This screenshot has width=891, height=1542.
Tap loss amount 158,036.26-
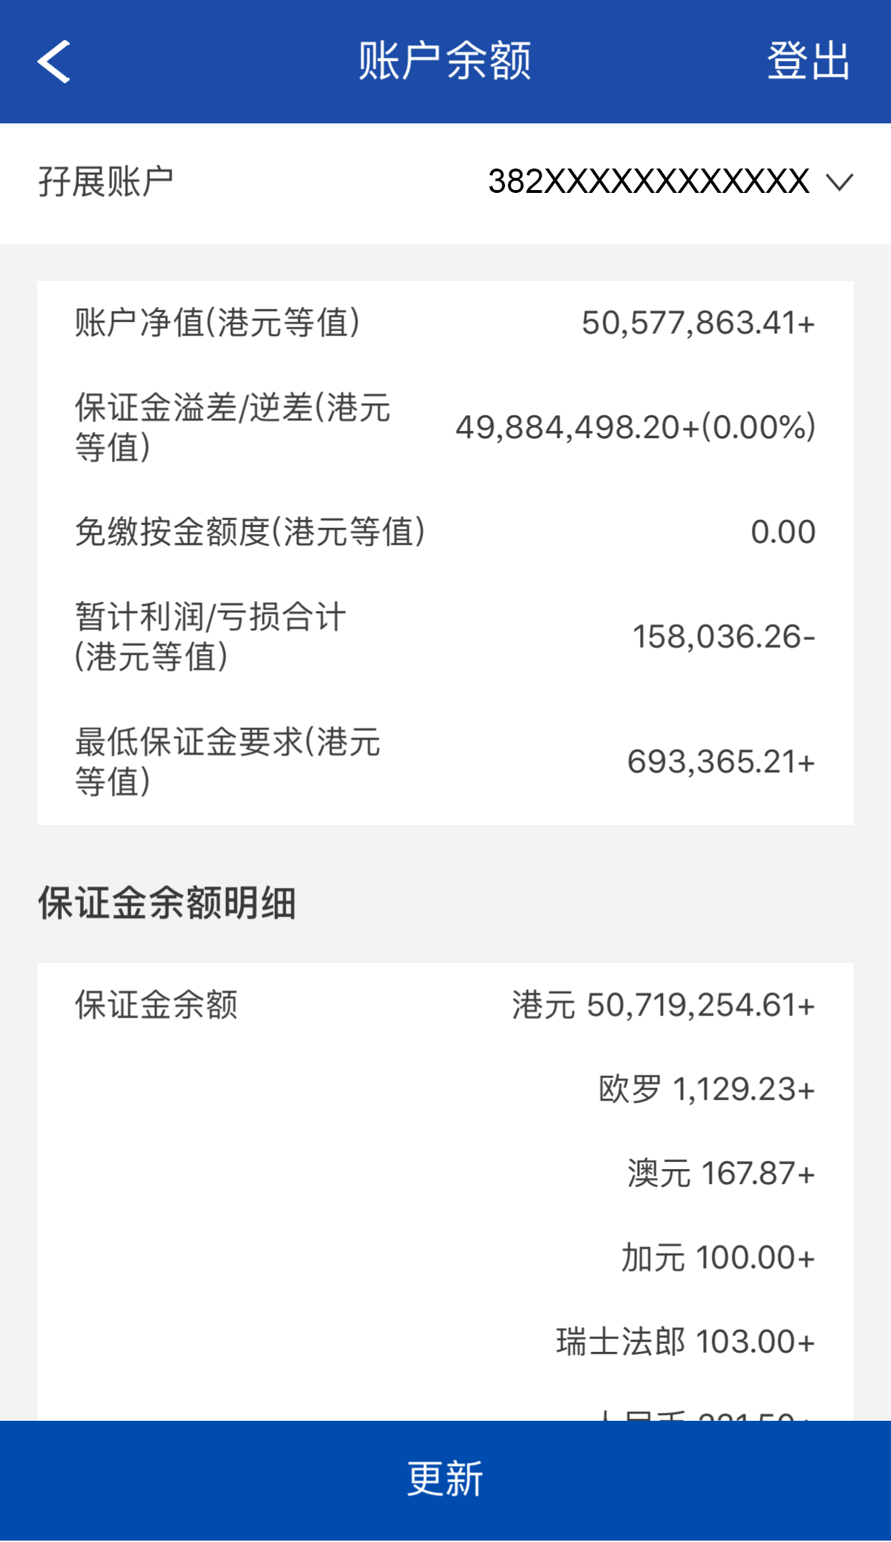pos(723,637)
